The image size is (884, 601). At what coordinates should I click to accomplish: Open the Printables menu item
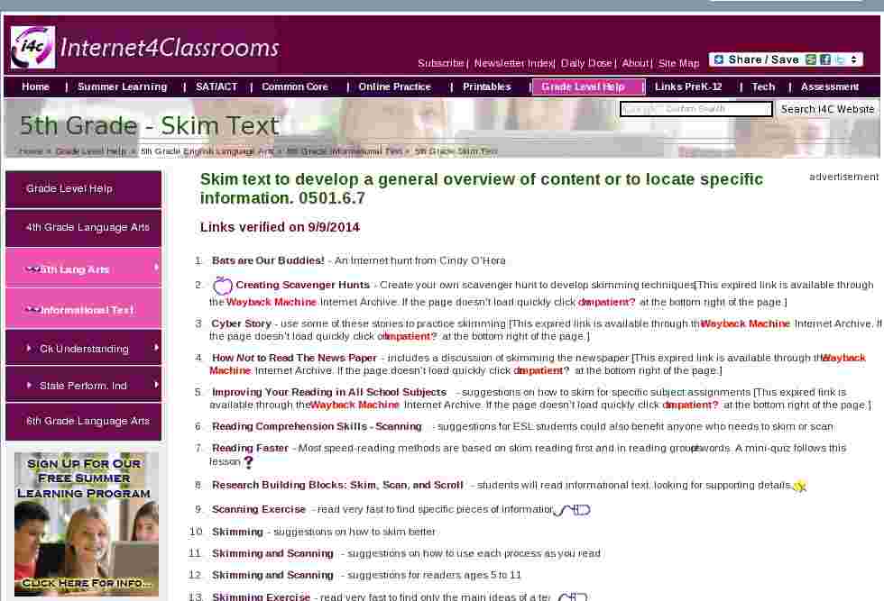(487, 87)
